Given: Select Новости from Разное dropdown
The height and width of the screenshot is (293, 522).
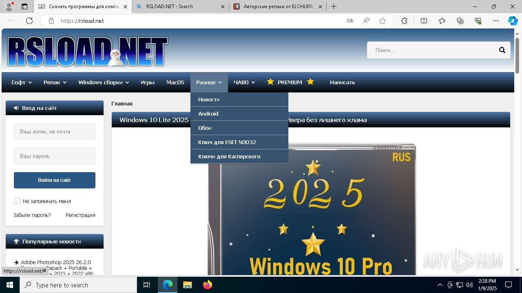Looking at the screenshot, I should tap(239, 99).
